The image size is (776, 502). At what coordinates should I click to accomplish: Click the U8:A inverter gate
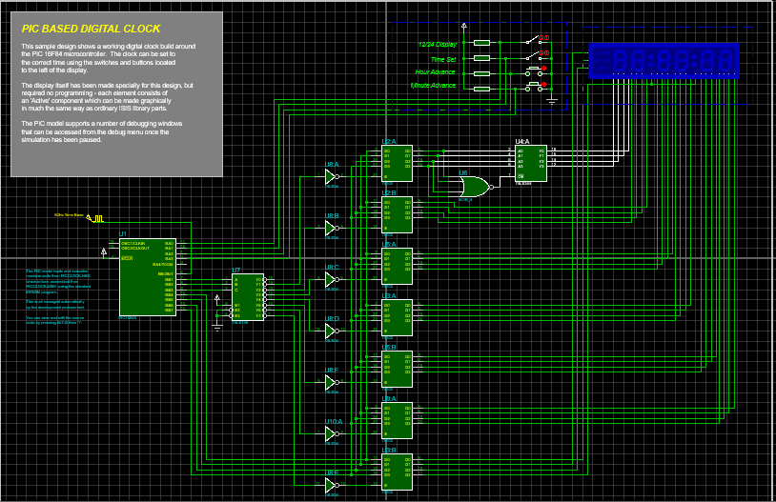click(x=331, y=176)
